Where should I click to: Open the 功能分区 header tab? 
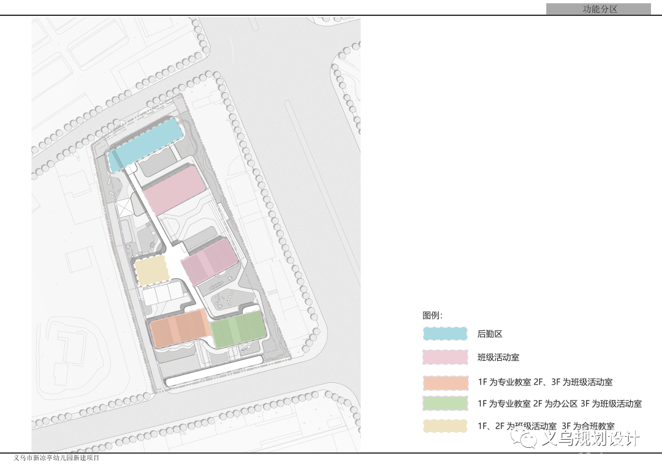598,9
